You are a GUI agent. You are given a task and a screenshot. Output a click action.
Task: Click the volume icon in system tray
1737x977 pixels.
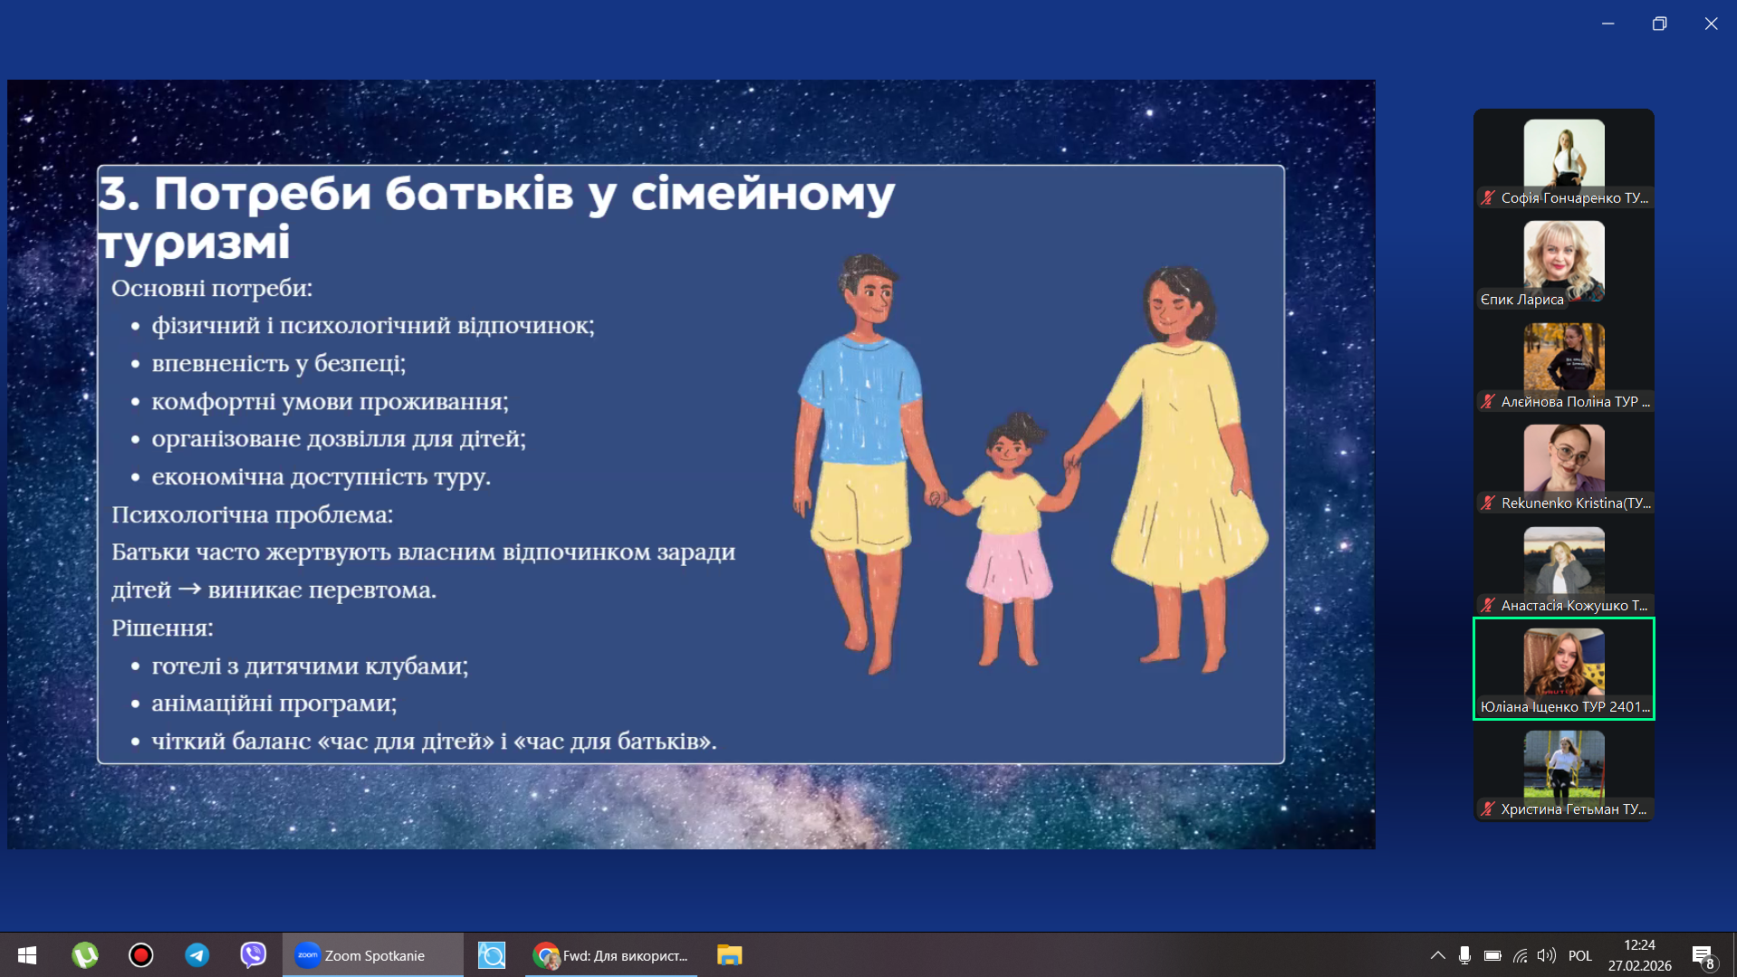click(1546, 955)
